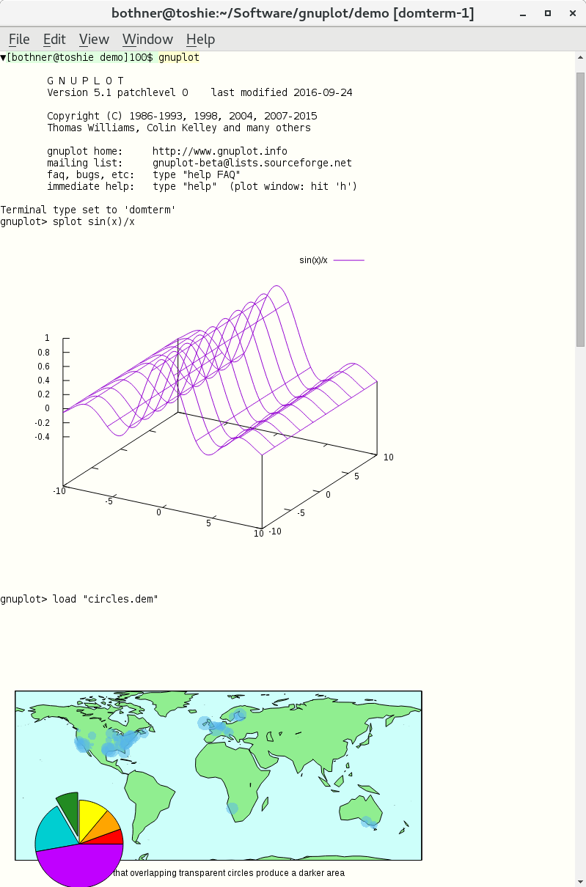
Task: Click the sin(x)/x legend label
Action: [x=313, y=260]
